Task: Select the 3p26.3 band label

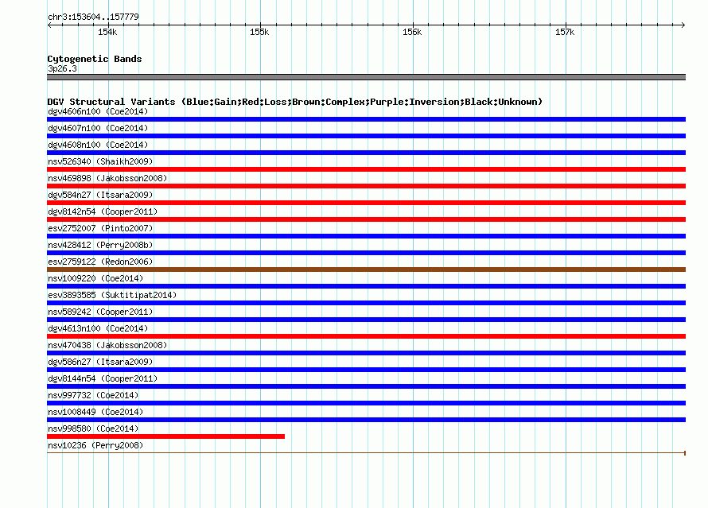Action: click(x=62, y=68)
